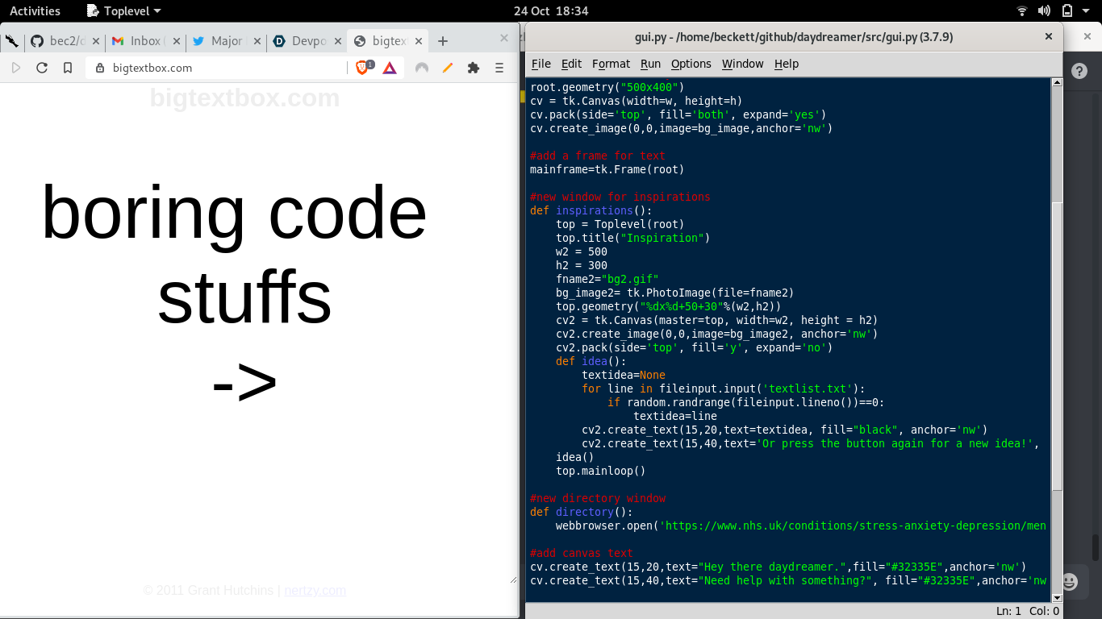Open the Toplevel application menu
1102x619 pixels.
click(x=123, y=10)
